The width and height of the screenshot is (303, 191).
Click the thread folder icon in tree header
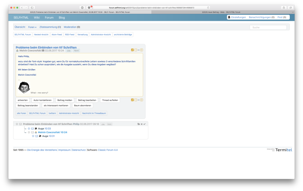click(139, 124)
